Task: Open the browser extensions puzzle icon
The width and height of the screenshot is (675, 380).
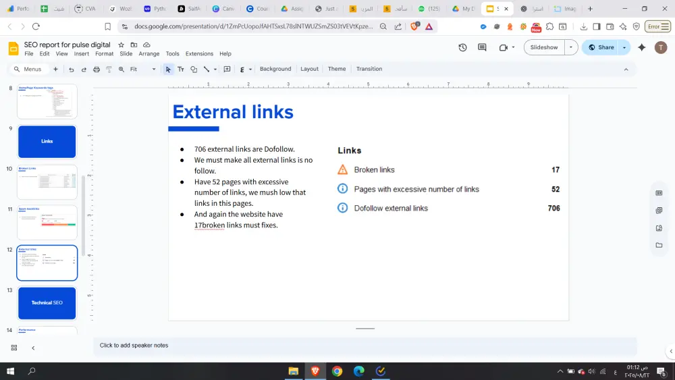Action: [549, 27]
